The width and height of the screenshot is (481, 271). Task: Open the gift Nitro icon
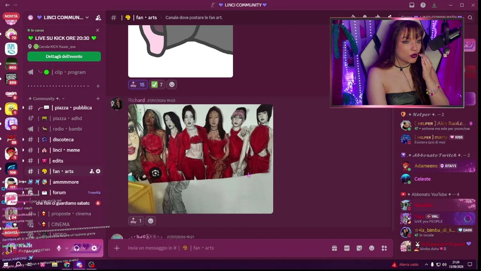pyautogui.click(x=334, y=248)
